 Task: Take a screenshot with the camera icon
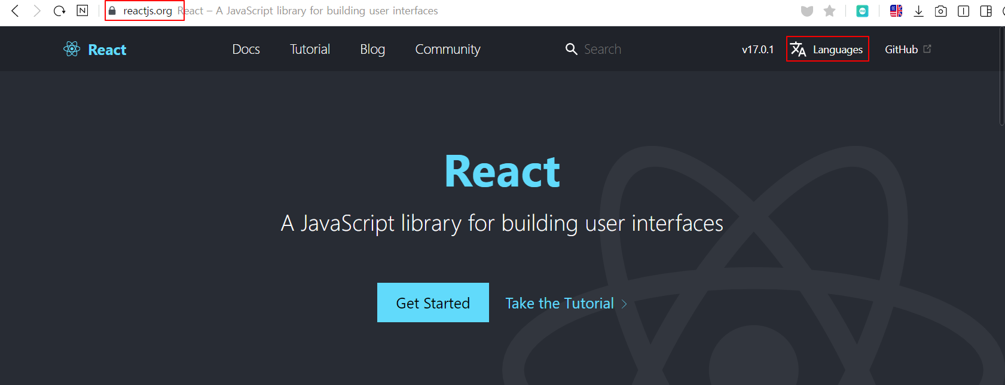click(941, 11)
